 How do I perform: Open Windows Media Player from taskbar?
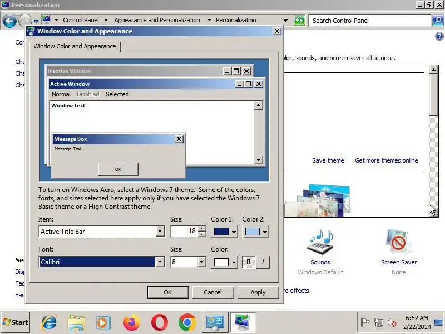103,323
